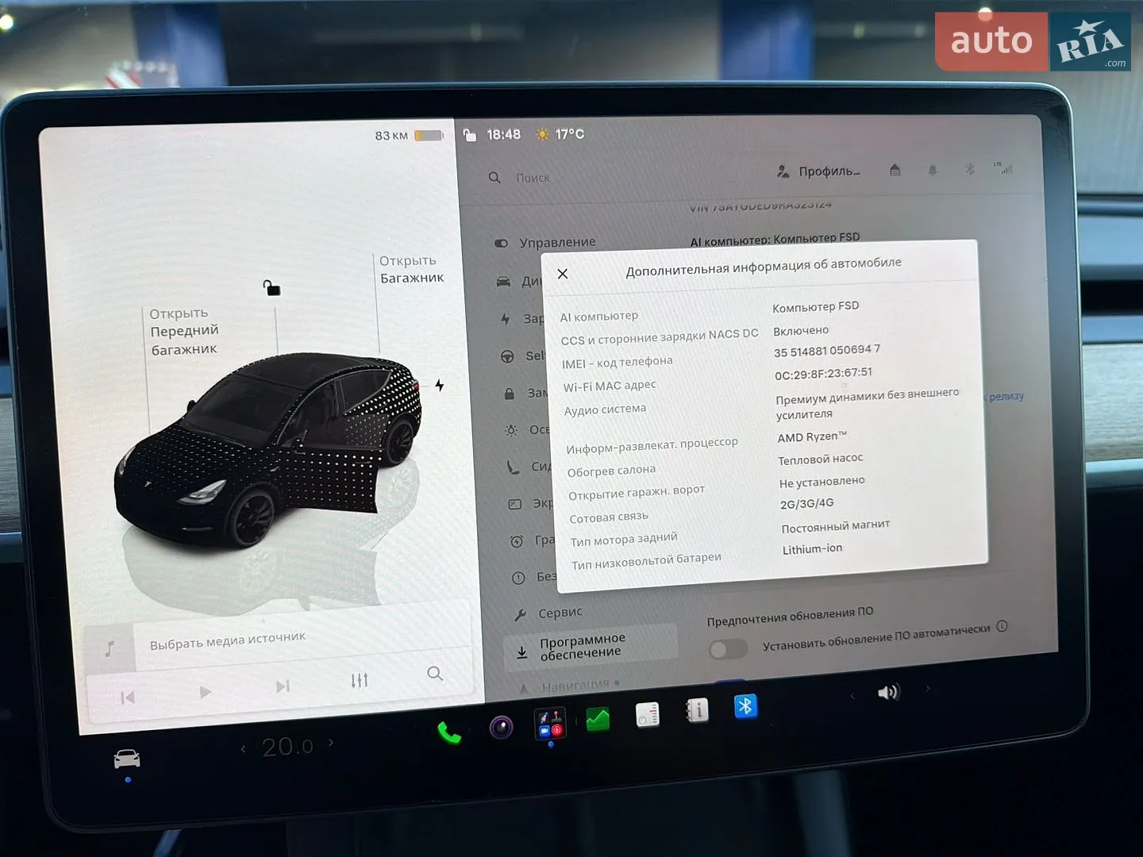The image size is (1143, 857).
Task: Launch the purple dashcam camera app
Action: click(501, 727)
